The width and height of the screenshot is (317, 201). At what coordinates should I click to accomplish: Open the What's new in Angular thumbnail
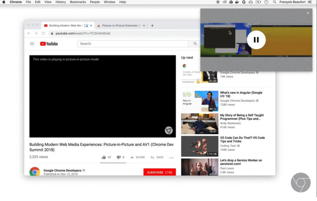[x=200, y=101]
